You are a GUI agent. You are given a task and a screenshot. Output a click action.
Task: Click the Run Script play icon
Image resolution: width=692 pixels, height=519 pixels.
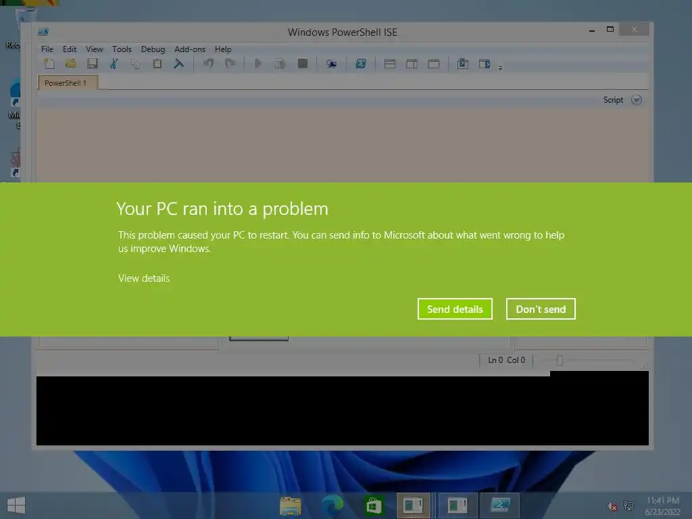258,64
